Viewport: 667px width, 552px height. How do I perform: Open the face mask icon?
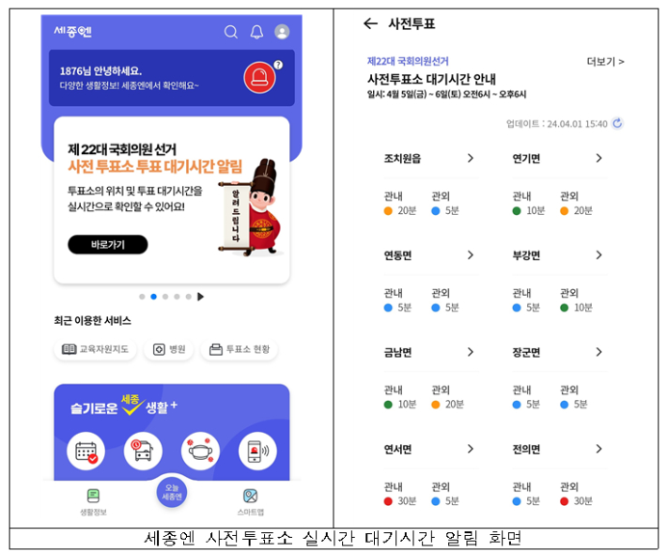(x=200, y=452)
